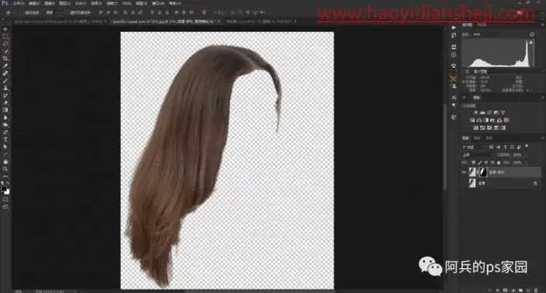Viewport: 546px width, 293px height.
Task: Select the Horizontal Type tool
Action: [x=5, y=139]
